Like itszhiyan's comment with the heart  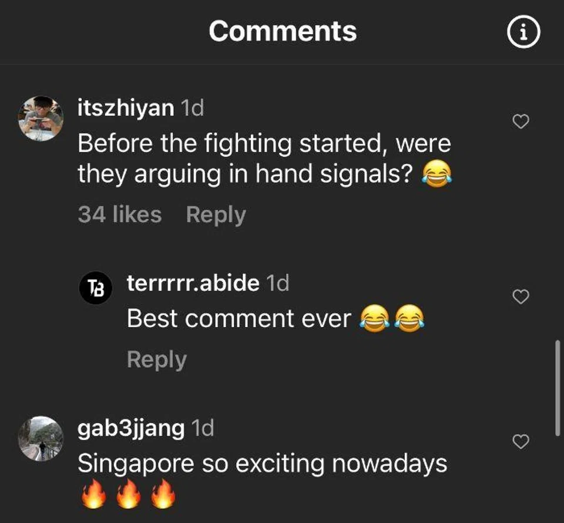[521, 122]
